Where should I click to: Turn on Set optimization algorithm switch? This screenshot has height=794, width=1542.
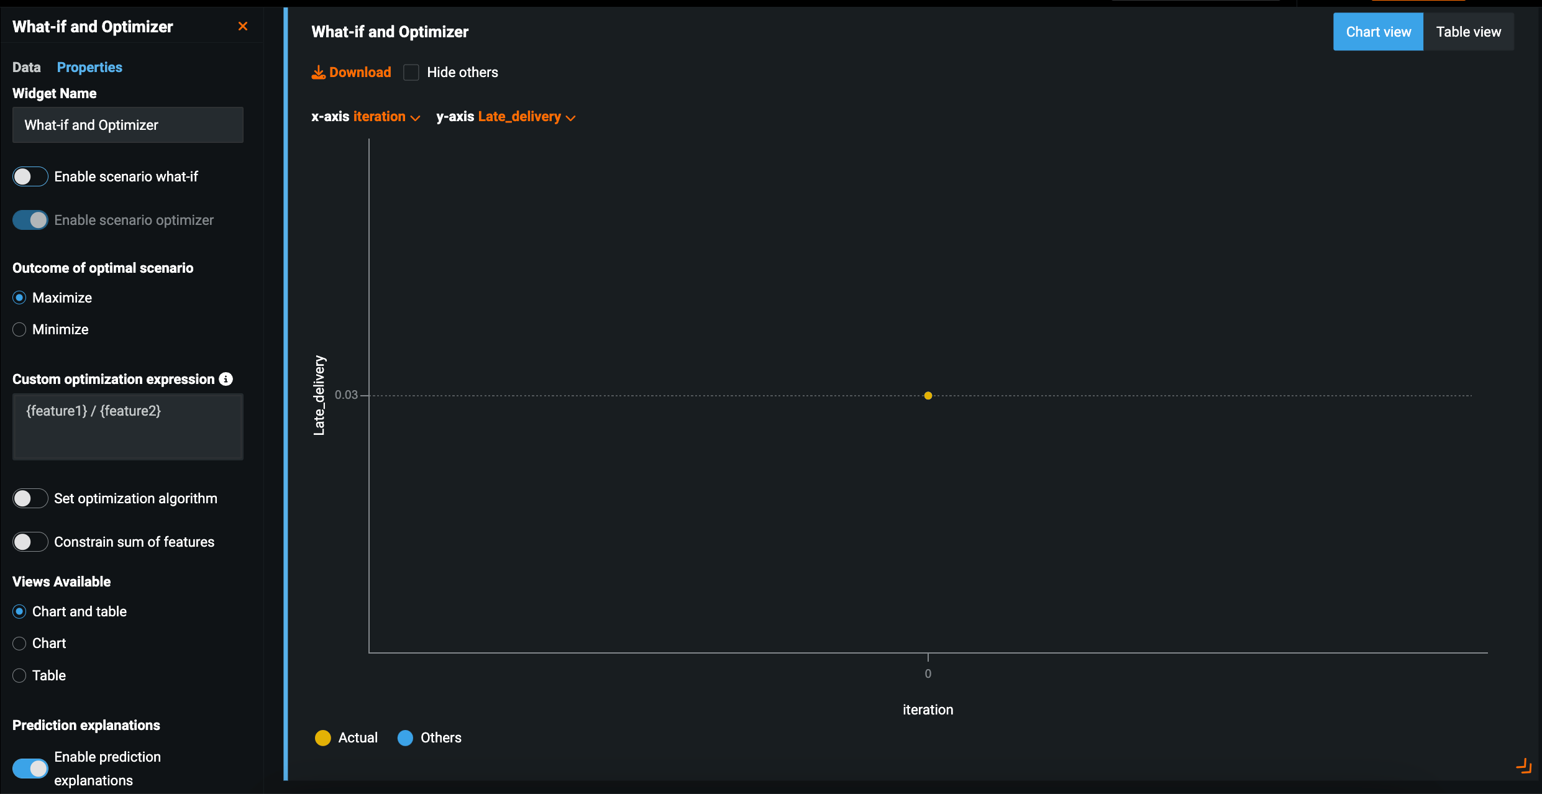click(x=30, y=498)
